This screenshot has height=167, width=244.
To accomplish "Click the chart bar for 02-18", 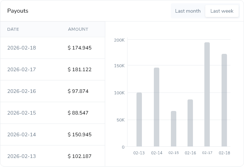I will [224, 100].
